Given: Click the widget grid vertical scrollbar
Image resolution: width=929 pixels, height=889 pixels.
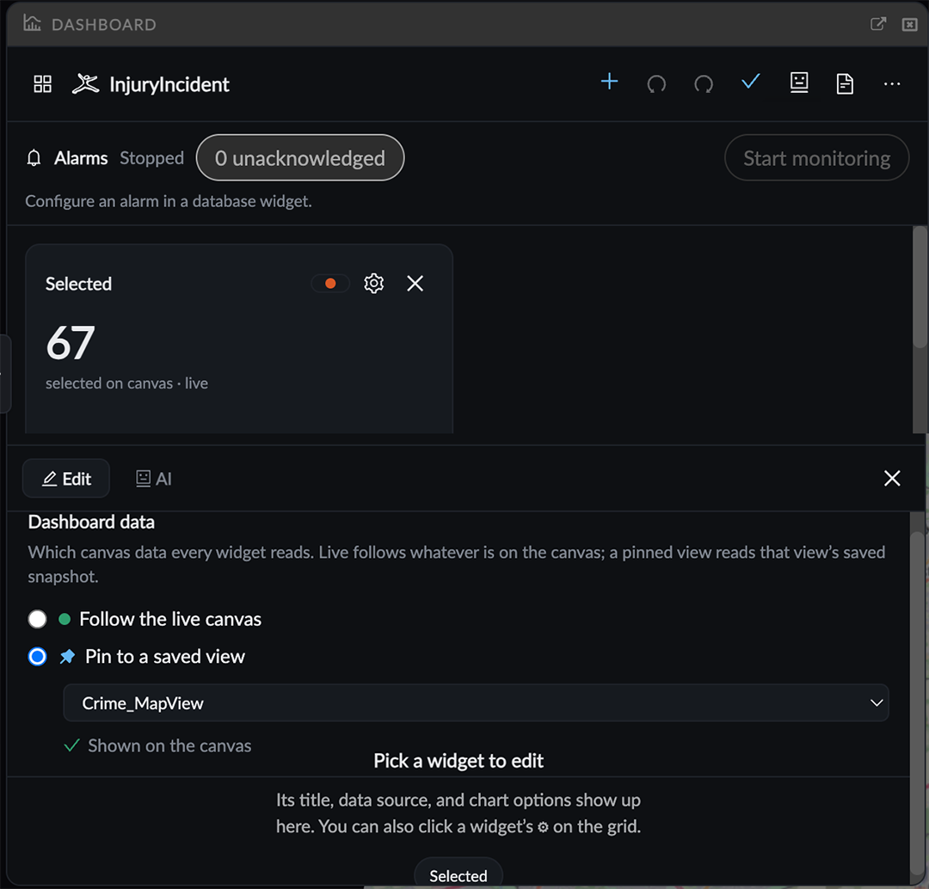Looking at the screenshot, I should coord(920,286).
